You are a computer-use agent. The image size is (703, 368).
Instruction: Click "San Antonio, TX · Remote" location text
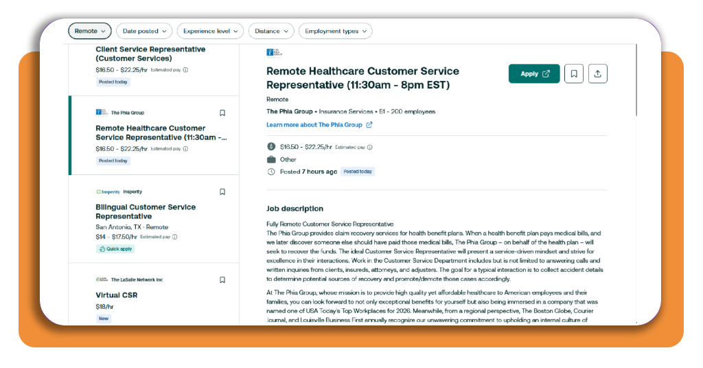132,227
